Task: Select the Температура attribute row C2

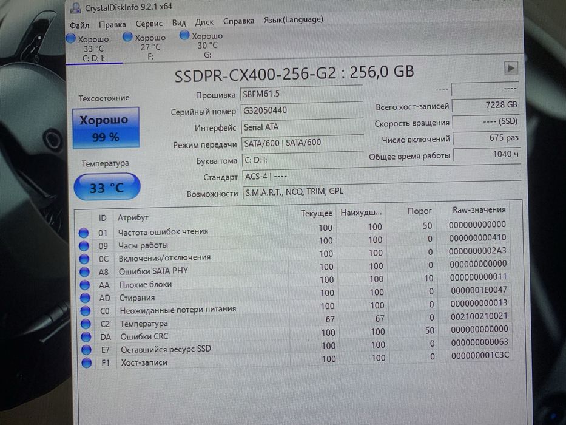Action: (x=295, y=320)
